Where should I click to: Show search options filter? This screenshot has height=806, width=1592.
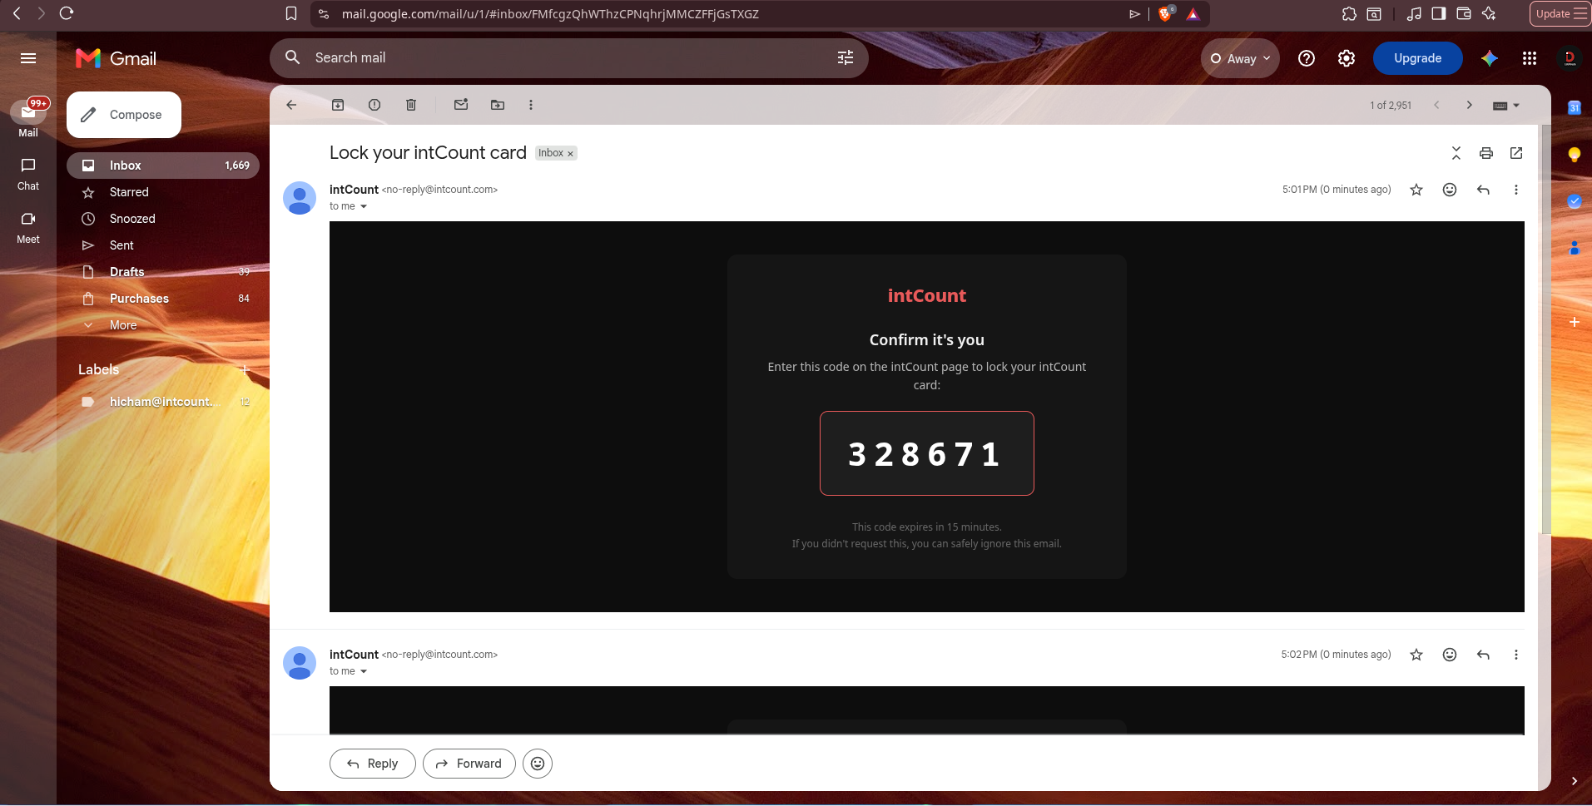[846, 57]
